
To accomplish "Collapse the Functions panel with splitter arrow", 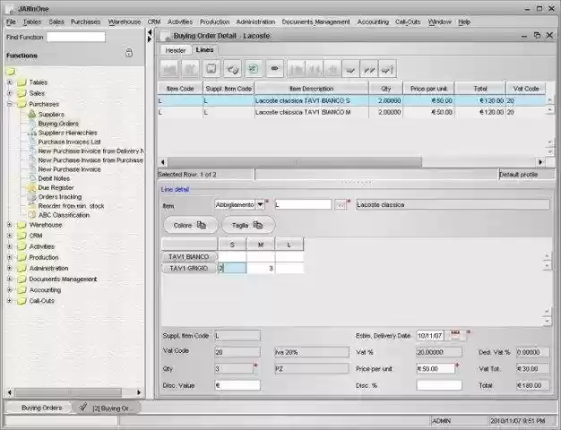I will [x=150, y=32].
